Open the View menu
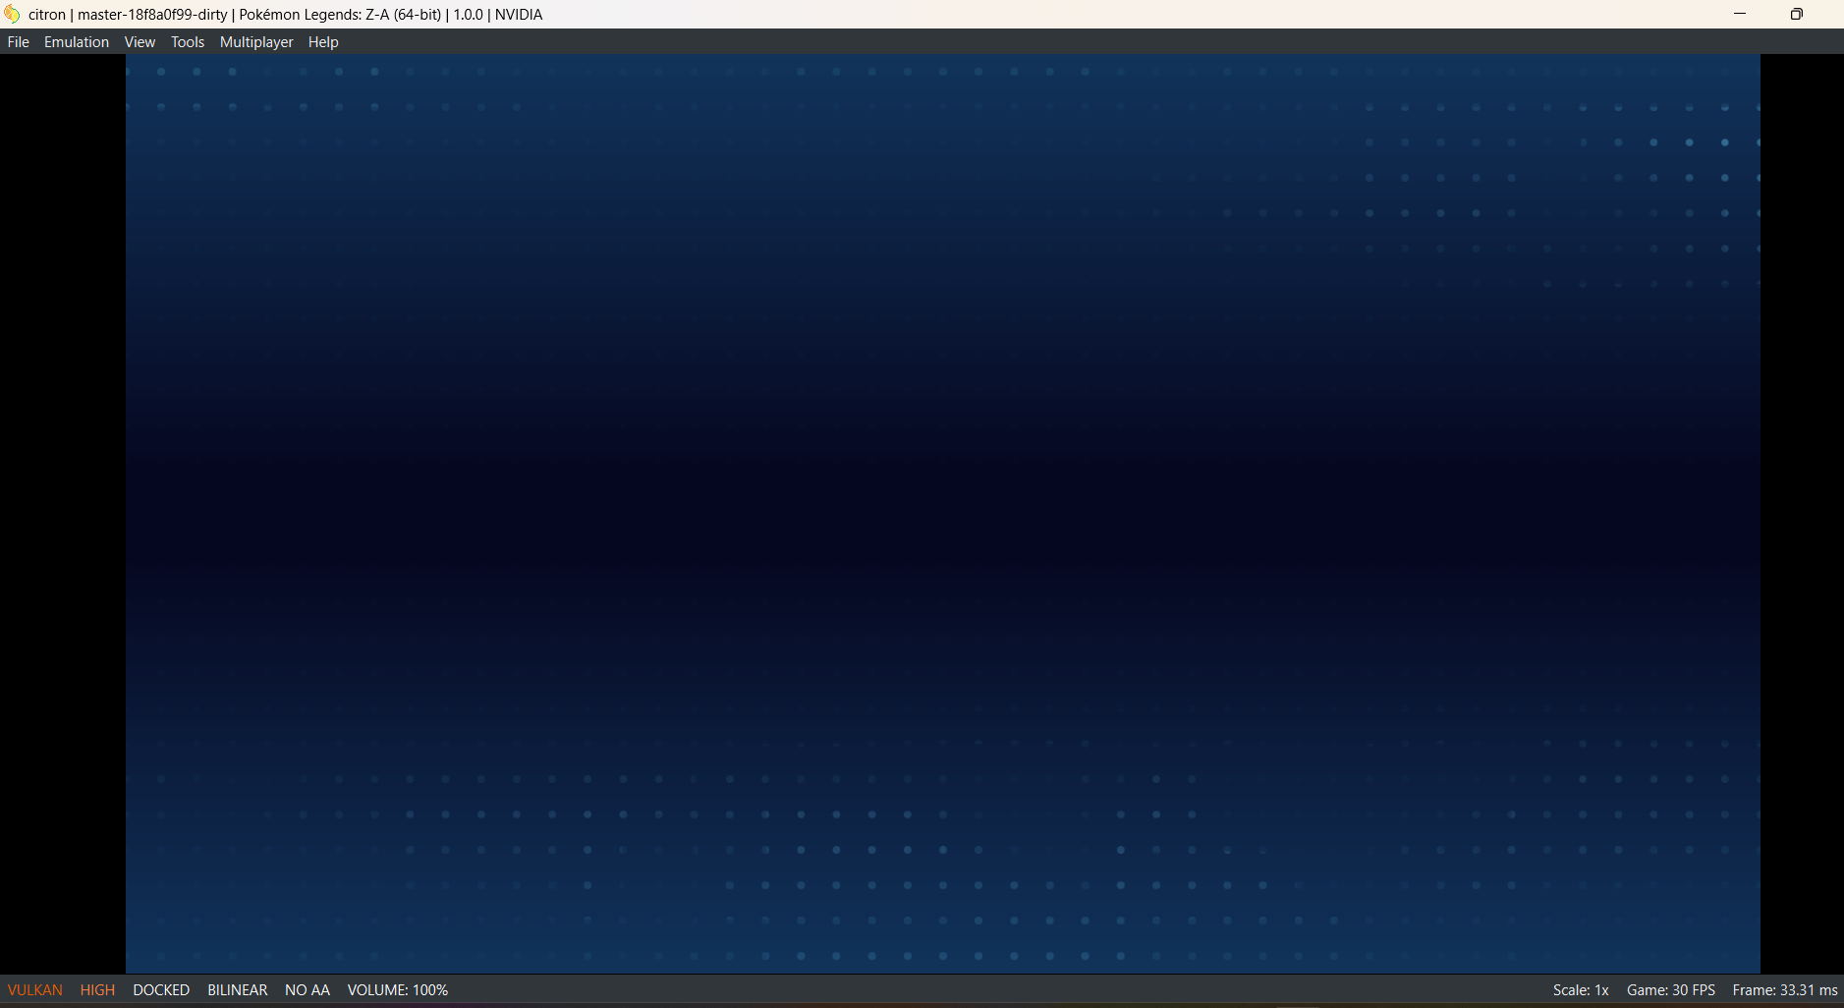The width and height of the screenshot is (1844, 1008). pyautogui.click(x=140, y=42)
